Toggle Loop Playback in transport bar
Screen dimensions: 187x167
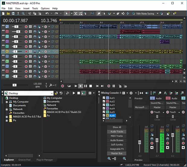[x=69, y=86]
